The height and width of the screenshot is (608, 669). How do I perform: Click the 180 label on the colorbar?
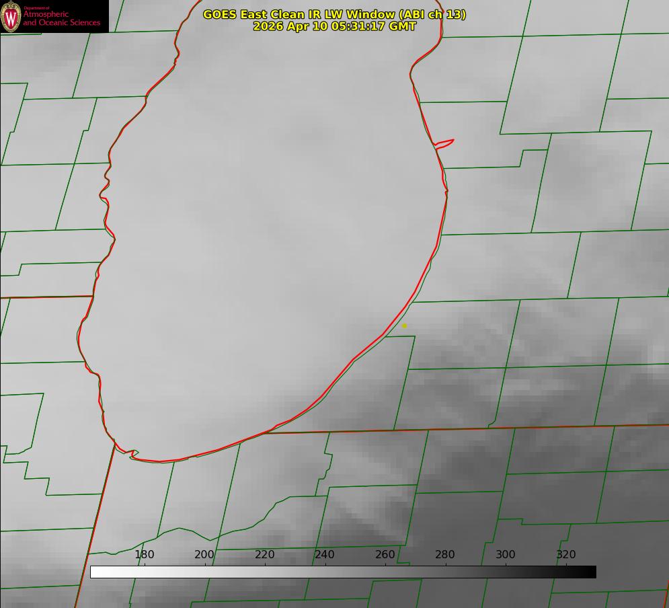pyautogui.click(x=144, y=554)
